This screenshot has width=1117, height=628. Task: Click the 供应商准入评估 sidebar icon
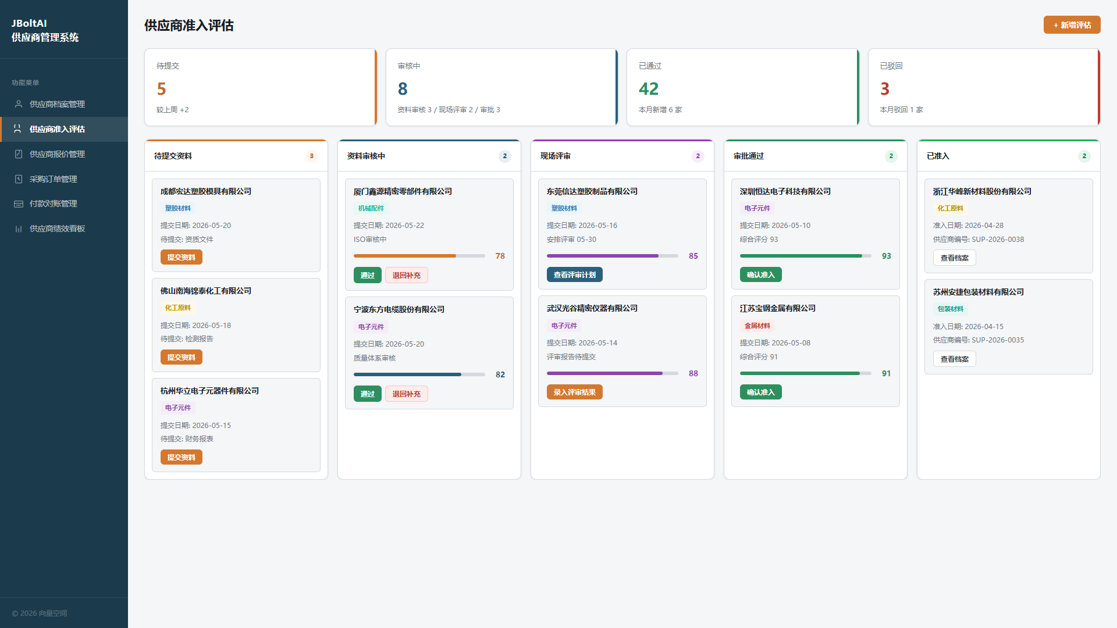click(x=17, y=129)
